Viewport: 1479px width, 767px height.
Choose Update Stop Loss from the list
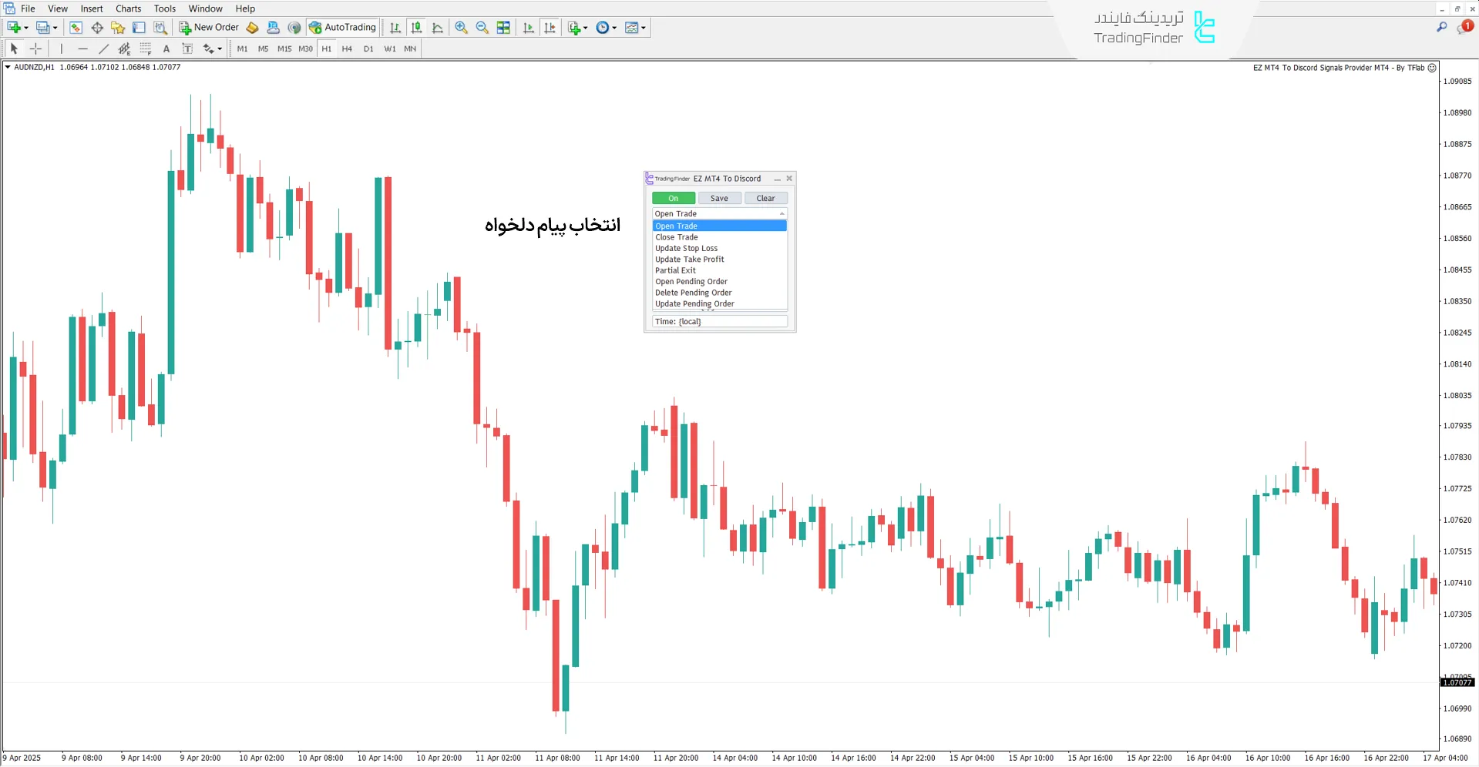pyautogui.click(x=686, y=249)
